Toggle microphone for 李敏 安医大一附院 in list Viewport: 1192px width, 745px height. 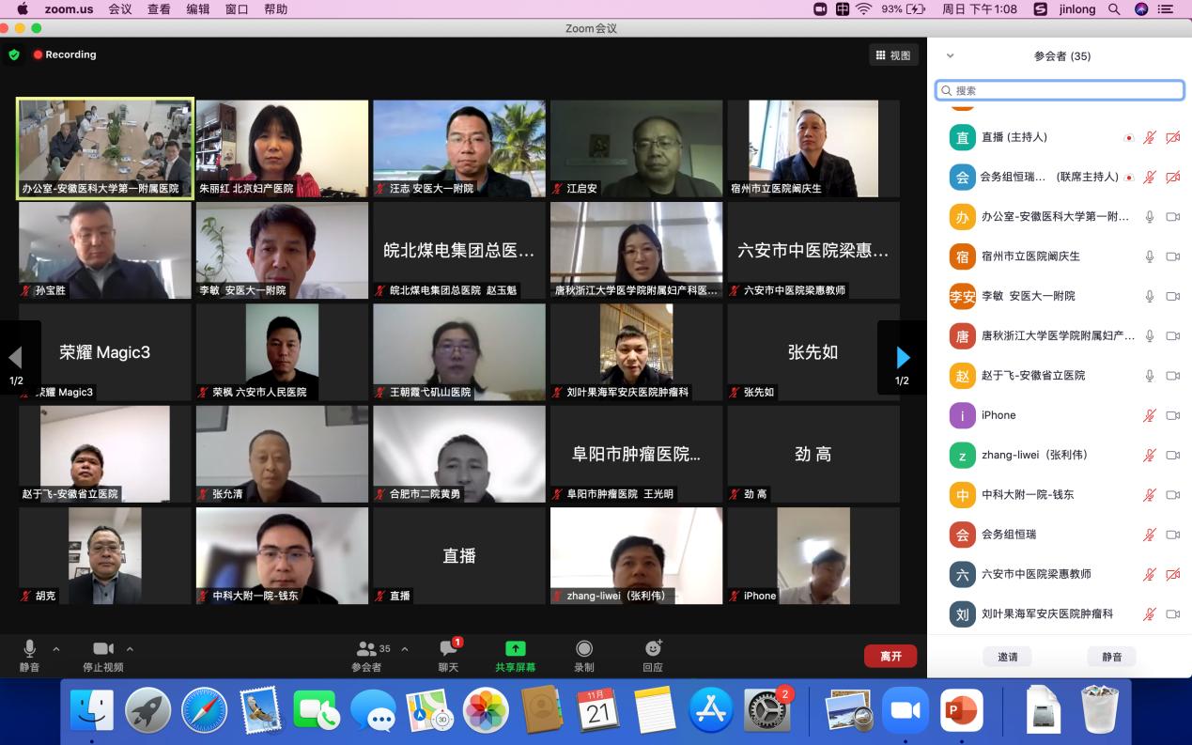coord(1149,296)
